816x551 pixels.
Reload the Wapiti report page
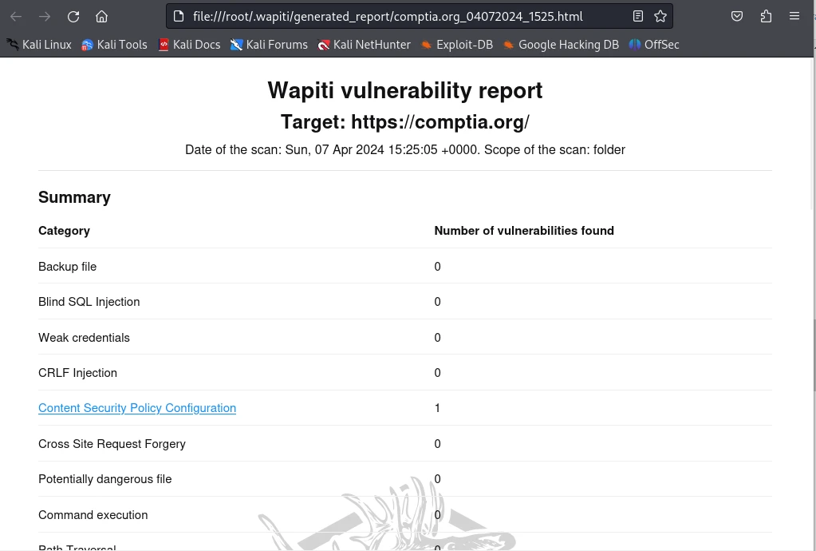[x=73, y=16]
